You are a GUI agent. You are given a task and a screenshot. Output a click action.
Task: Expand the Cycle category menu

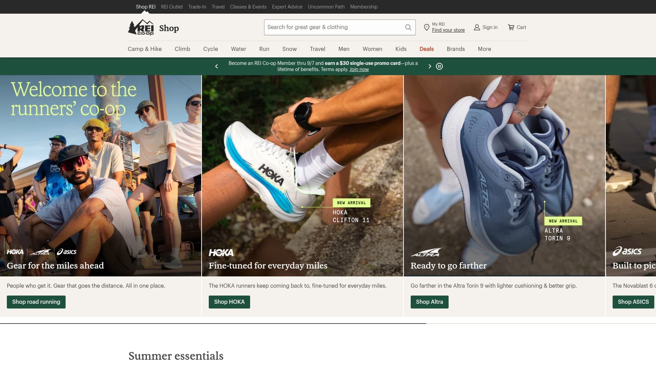(210, 49)
